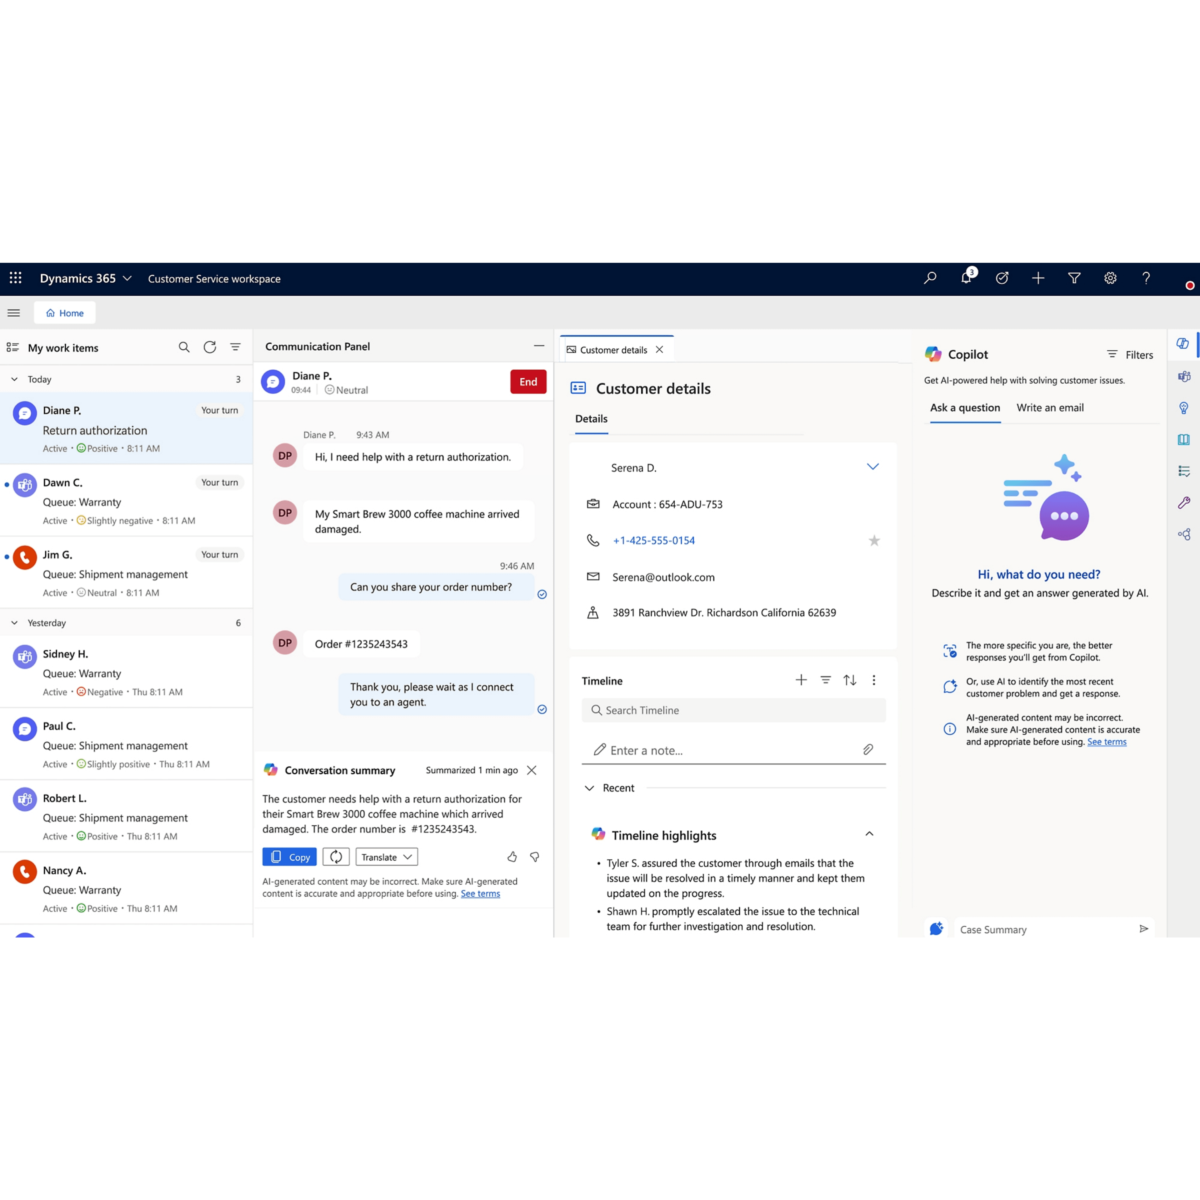1200x1200 pixels.
Task: Click into Search Timeline field
Action: pyautogui.click(x=733, y=710)
